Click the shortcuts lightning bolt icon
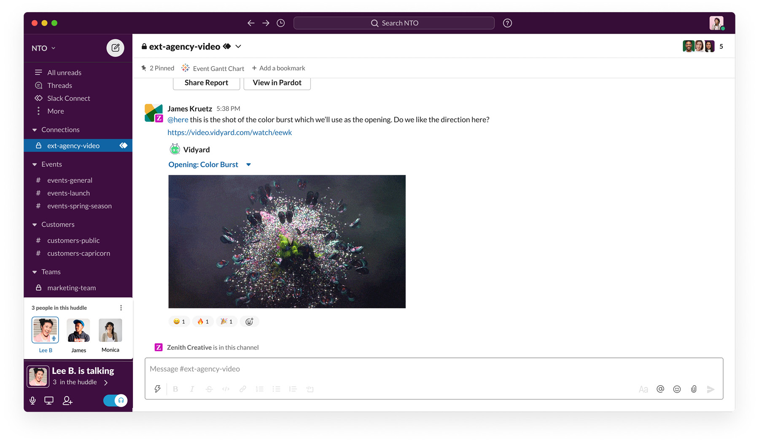This screenshot has width=759, height=442. coord(157,389)
